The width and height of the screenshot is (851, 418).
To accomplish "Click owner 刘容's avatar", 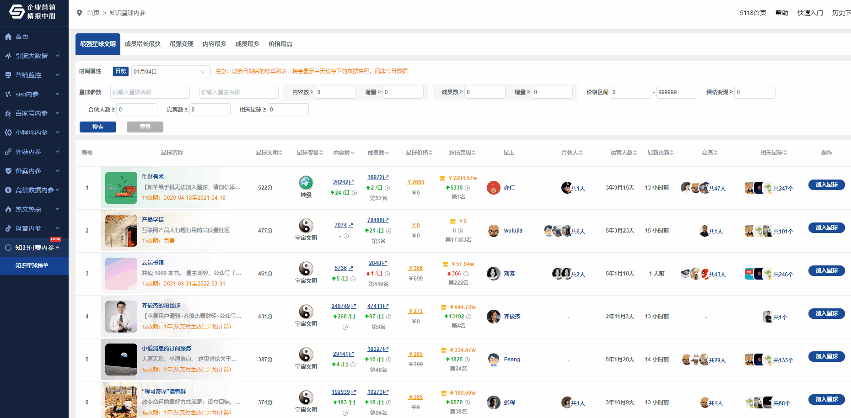I will tap(494, 274).
